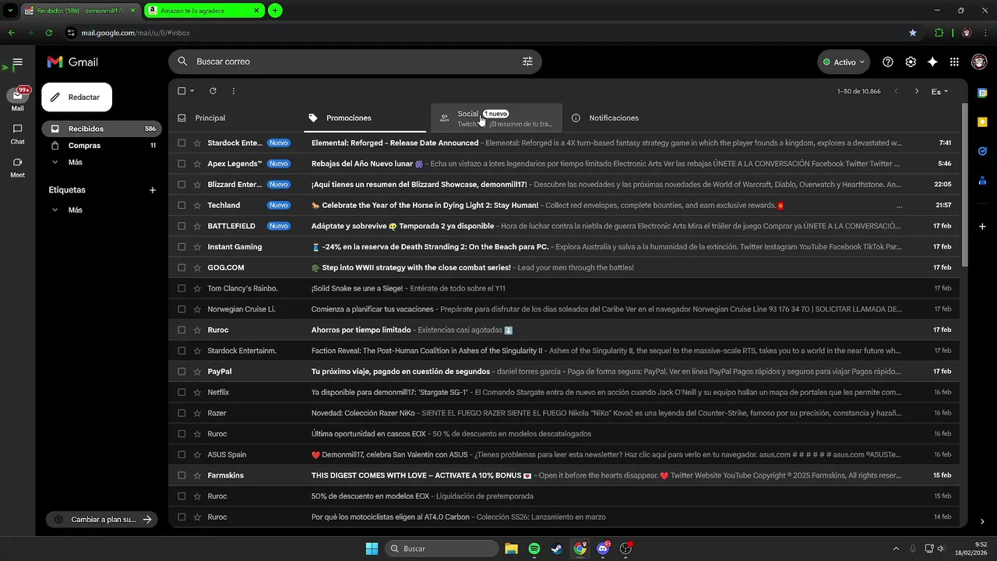Select the Apex Legends email checkbox
The height and width of the screenshot is (561, 997).
[x=181, y=164]
